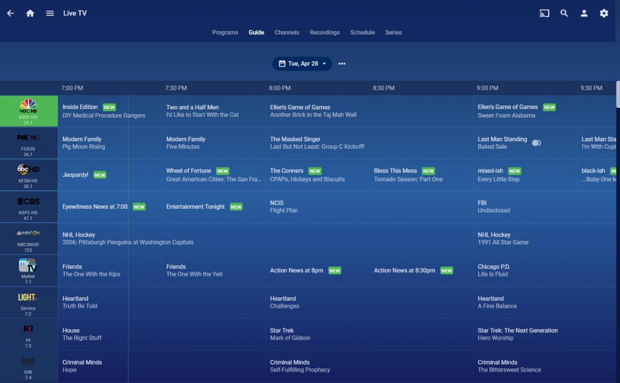This screenshot has height=383, width=620.
Task: Switch to the Series tab
Action: coord(393,32)
